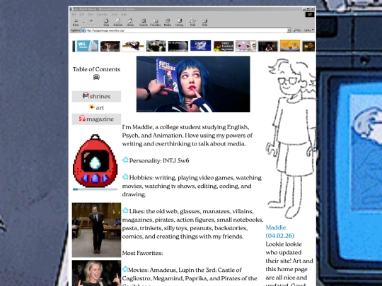The image size is (382, 286).
Task: Open the View menu
Action: point(91,14)
